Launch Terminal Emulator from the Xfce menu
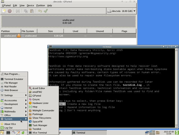Viewport: 179px width, 135px height. (x=14, y=79)
